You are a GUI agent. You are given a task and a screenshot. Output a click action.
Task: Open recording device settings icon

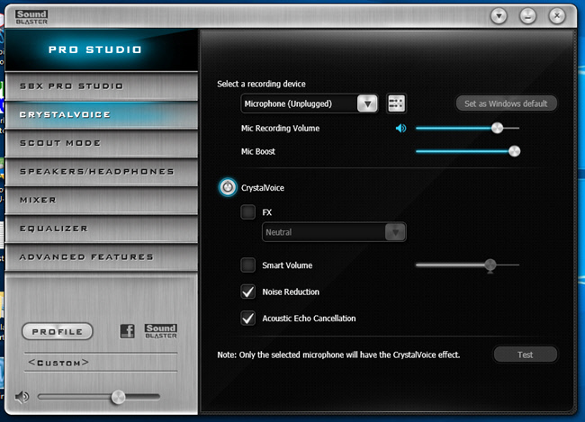click(396, 103)
